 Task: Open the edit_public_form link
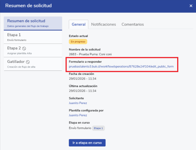click(x=121, y=66)
